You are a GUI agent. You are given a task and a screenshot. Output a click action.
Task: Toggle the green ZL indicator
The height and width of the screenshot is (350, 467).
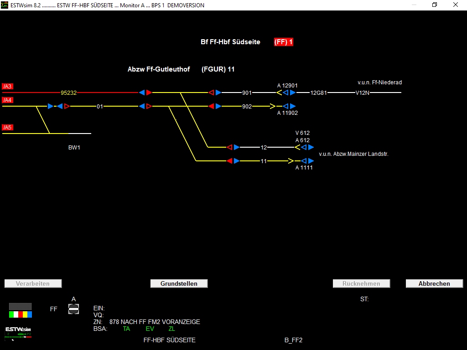[x=172, y=329]
